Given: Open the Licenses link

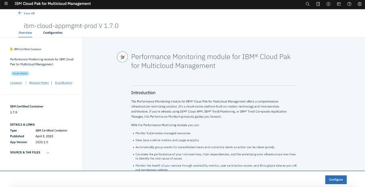Looking at the screenshot, I should (16, 83).
